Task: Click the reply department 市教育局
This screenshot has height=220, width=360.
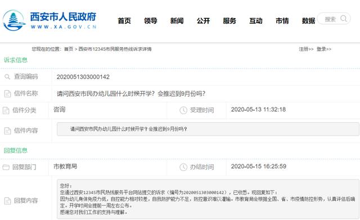Action: click(x=65, y=166)
